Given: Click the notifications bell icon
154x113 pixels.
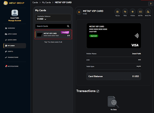Looking at the screenshot, I should point(6,66).
